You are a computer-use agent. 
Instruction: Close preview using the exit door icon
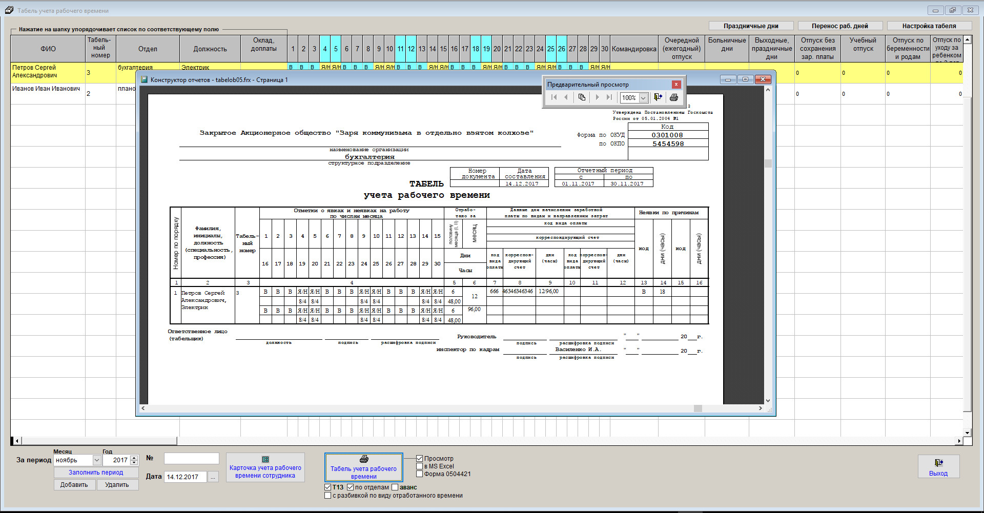click(659, 97)
